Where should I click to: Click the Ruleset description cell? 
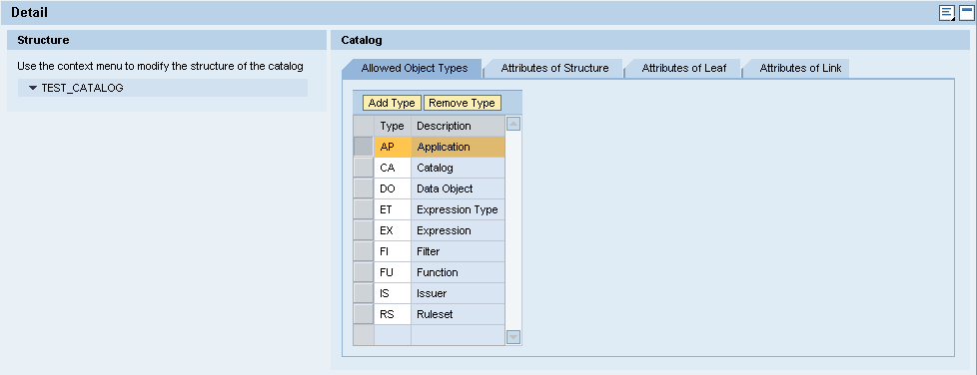click(x=458, y=314)
